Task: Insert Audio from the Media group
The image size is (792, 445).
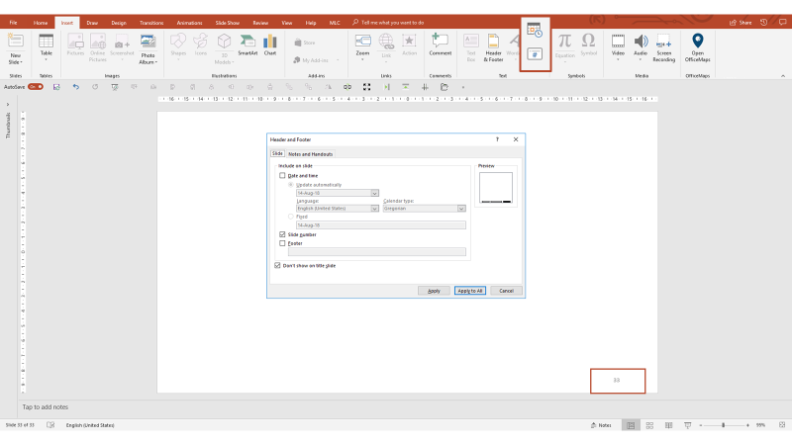Action: pos(641,46)
